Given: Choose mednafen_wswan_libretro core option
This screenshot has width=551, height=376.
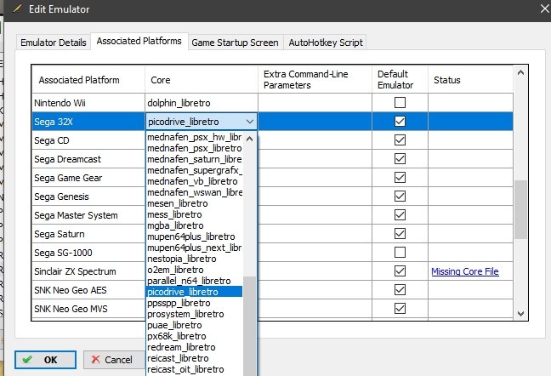Looking at the screenshot, I should tap(195, 192).
